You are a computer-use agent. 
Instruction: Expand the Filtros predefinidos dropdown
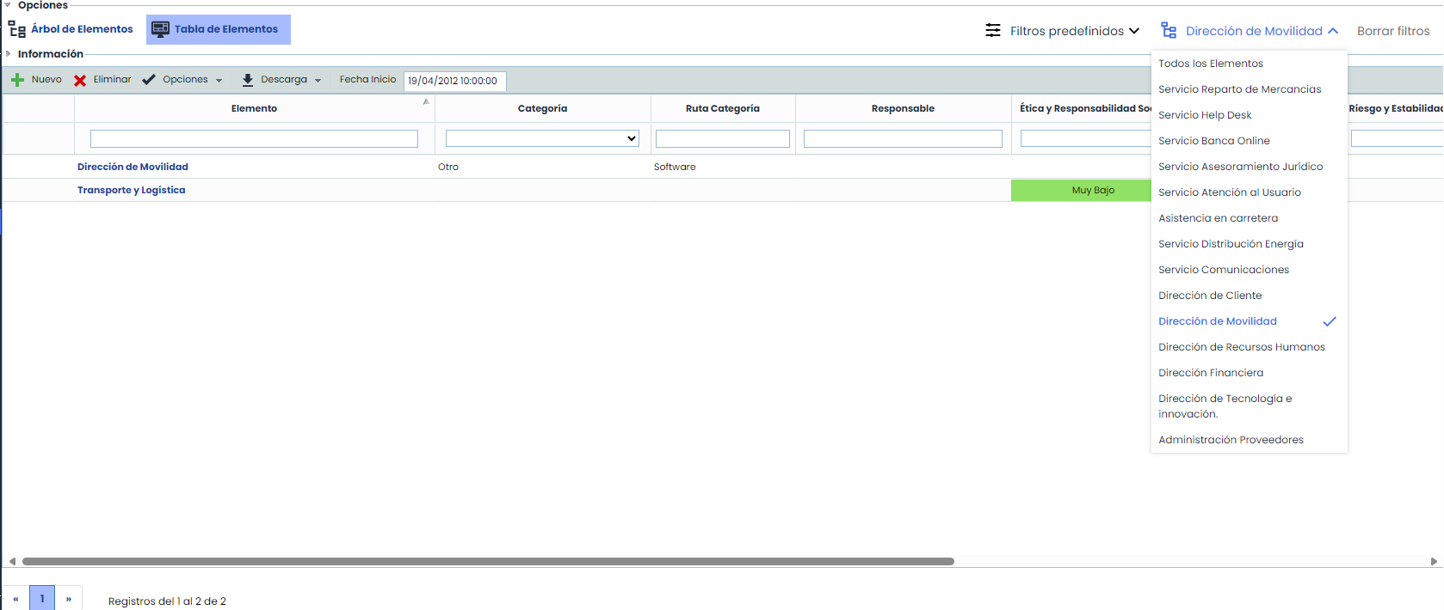coord(1134,31)
